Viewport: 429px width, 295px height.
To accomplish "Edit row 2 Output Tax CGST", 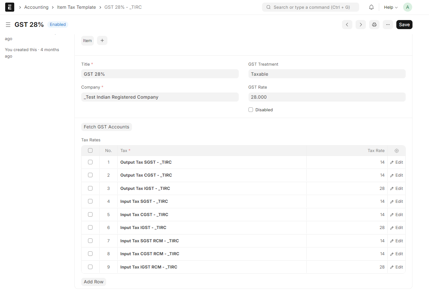I will [x=397, y=175].
